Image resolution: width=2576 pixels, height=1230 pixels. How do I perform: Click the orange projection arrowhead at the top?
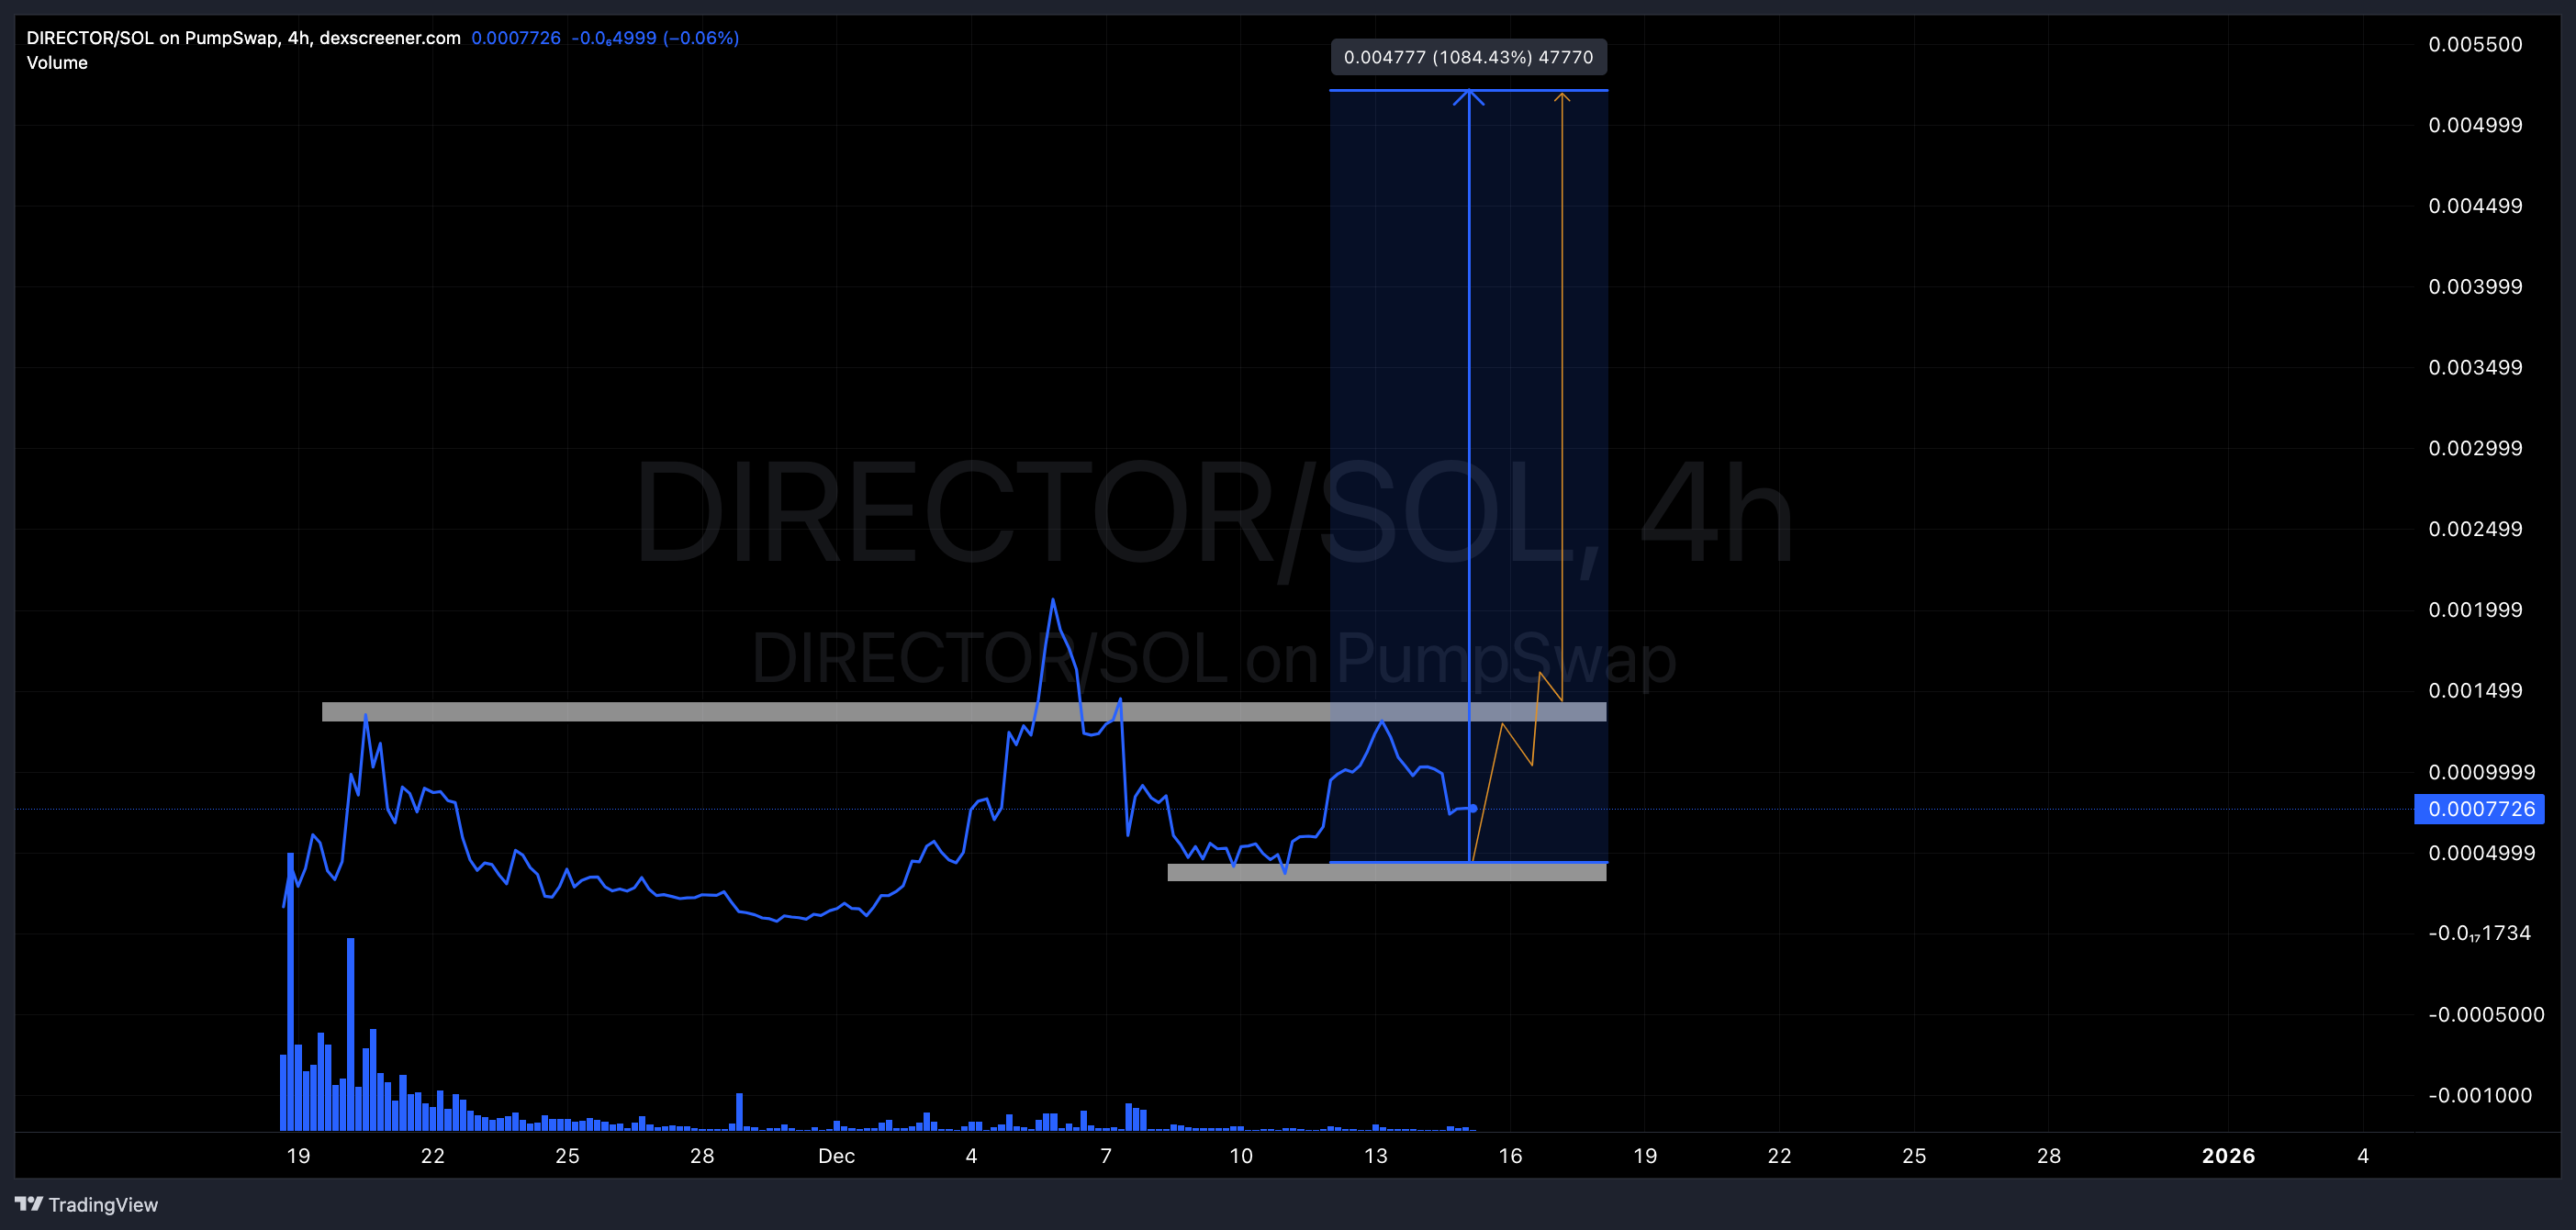click(1561, 97)
